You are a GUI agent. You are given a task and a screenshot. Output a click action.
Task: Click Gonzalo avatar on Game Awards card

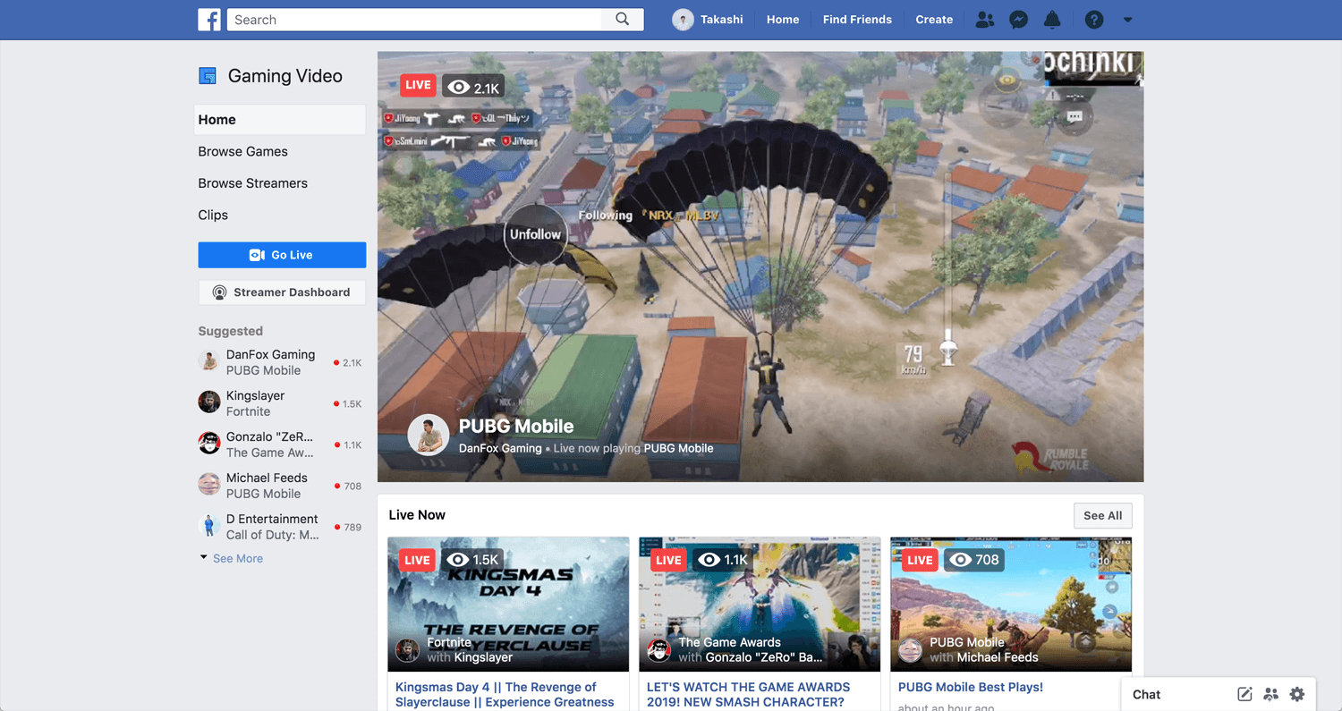[659, 650]
